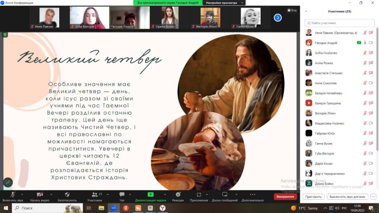
Task: Select Неля Павлик video thumbnail
Action: [49, 18]
